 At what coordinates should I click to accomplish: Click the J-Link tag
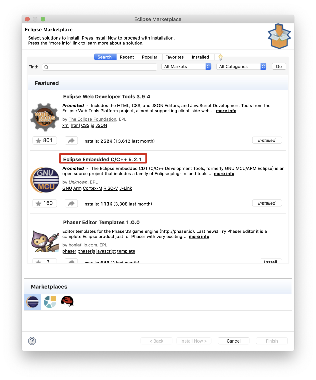tap(126, 188)
